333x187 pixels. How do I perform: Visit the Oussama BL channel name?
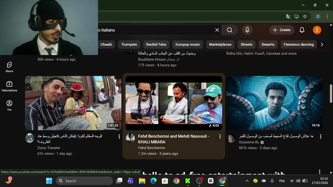(249, 142)
